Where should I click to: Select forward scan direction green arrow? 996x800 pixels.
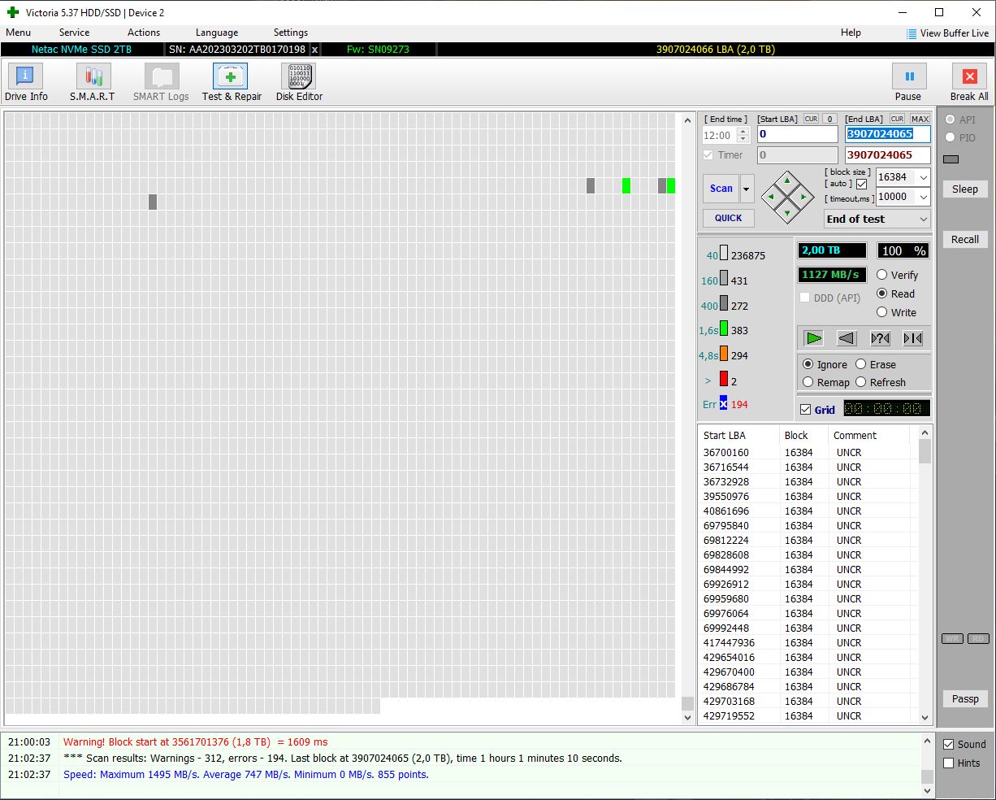[813, 338]
